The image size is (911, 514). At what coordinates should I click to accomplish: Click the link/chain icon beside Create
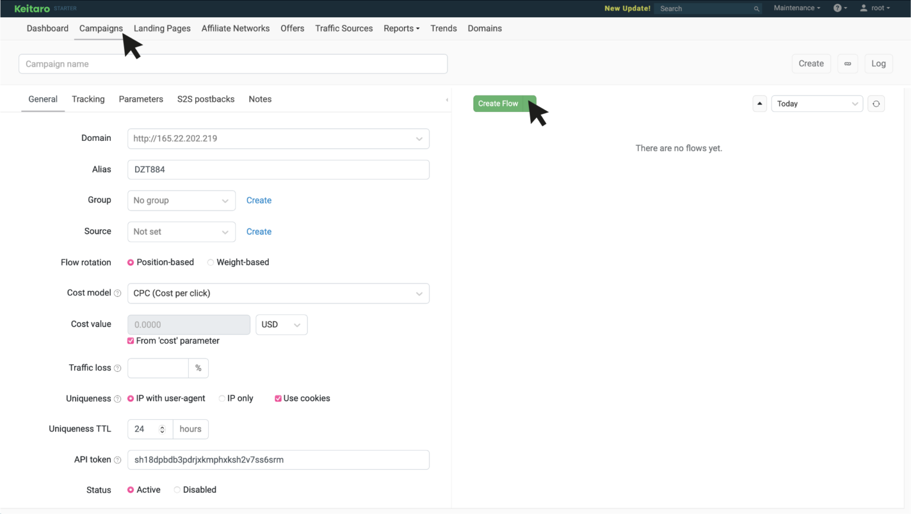coord(848,63)
